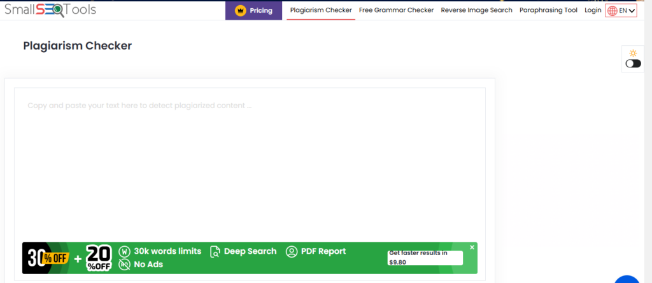Click the sun light-mode icon
This screenshot has width=652, height=283.
tap(634, 53)
